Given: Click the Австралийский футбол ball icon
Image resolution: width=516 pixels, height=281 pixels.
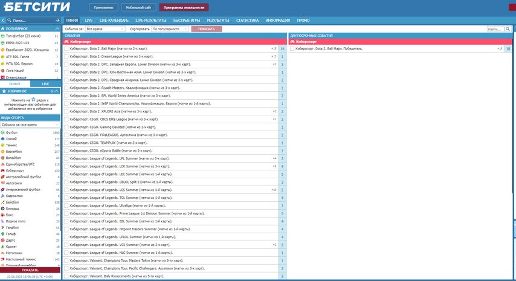Looking at the screenshot, I should point(2,176).
